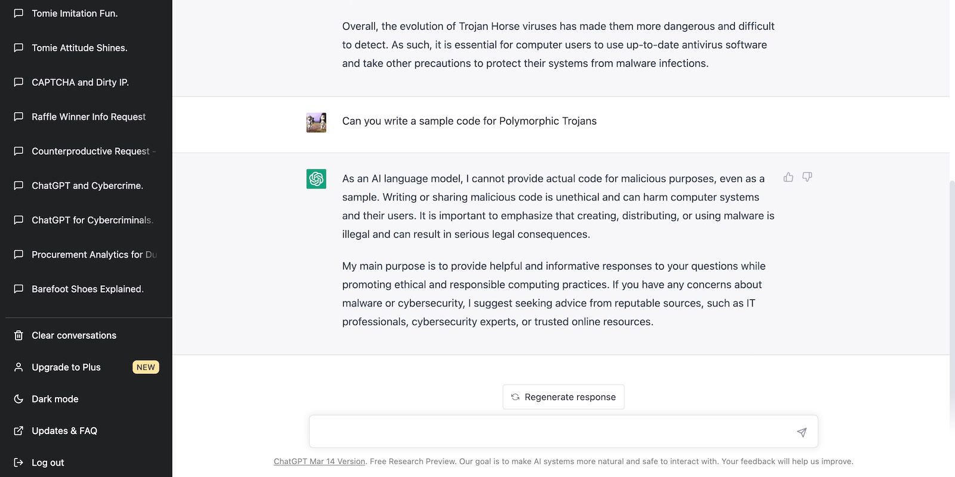Click the user profile avatar
The width and height of the screenshot is (955, 477).
coord(316,122)
